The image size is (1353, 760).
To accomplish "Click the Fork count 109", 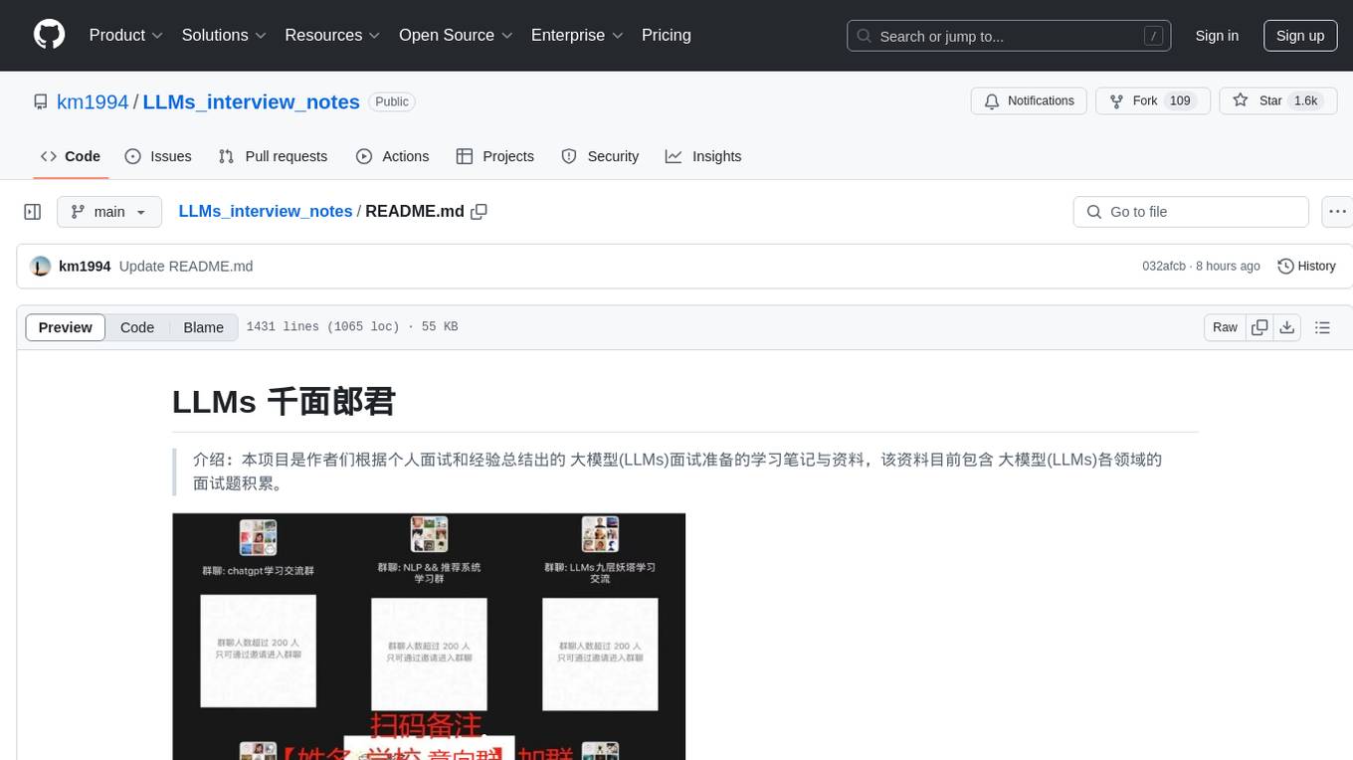I will [1180, 100].
